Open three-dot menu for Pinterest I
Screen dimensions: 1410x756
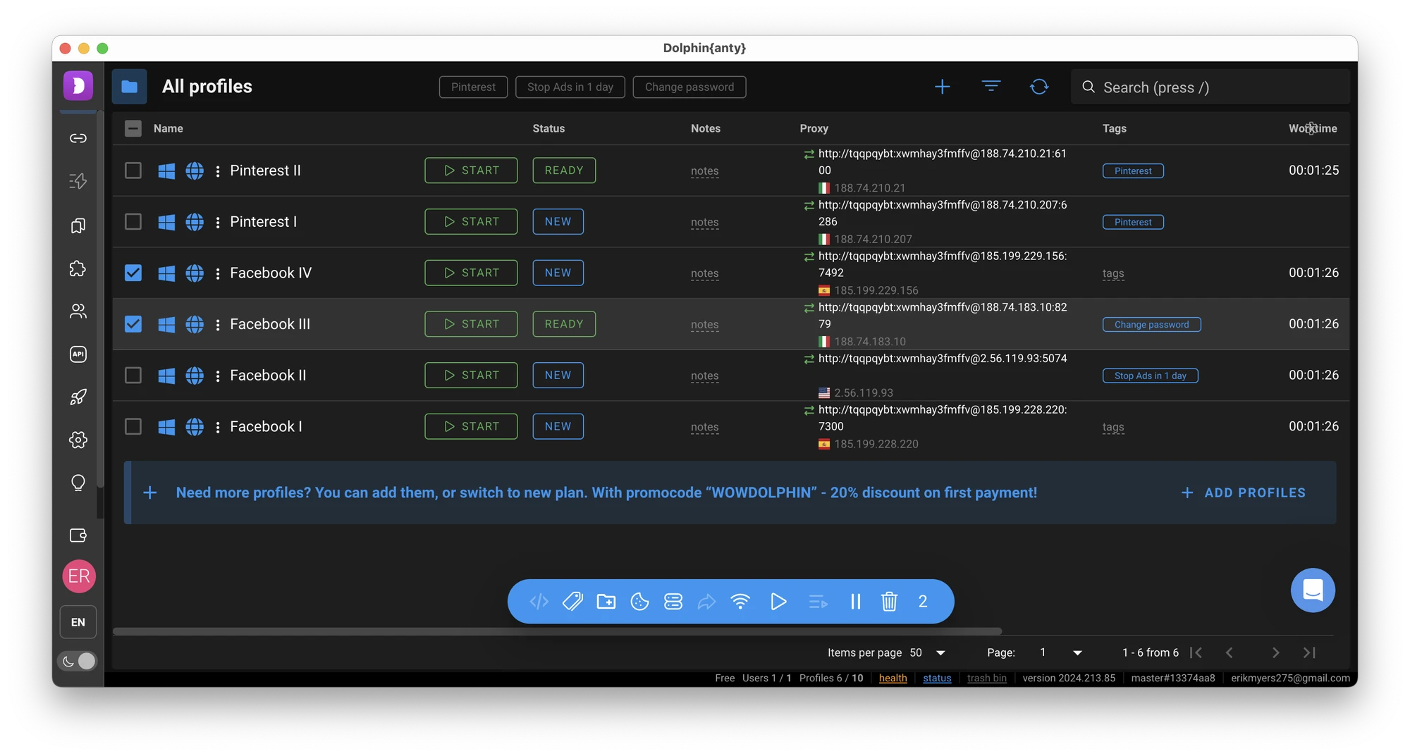(218, 223)
